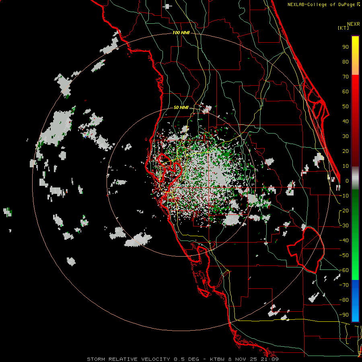Click the "-10" scale value
Screen dimensions: 362x362
pos(344,196)
